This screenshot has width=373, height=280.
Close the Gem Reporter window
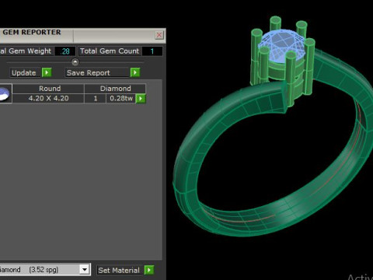pyautogui.click(x=159, y=35)
